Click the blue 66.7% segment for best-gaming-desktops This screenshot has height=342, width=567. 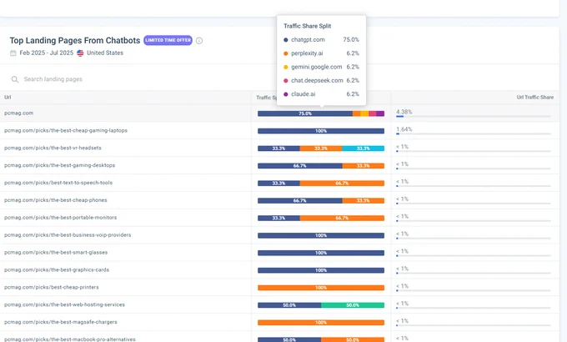point(300,166)
